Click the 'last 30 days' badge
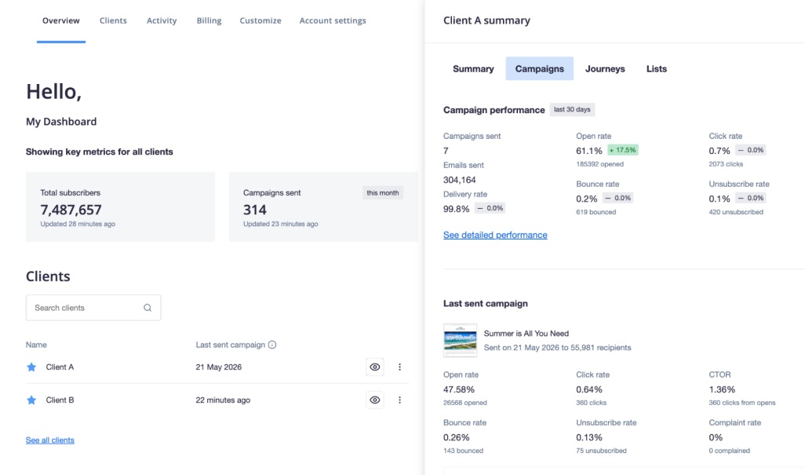 (572, 109)
